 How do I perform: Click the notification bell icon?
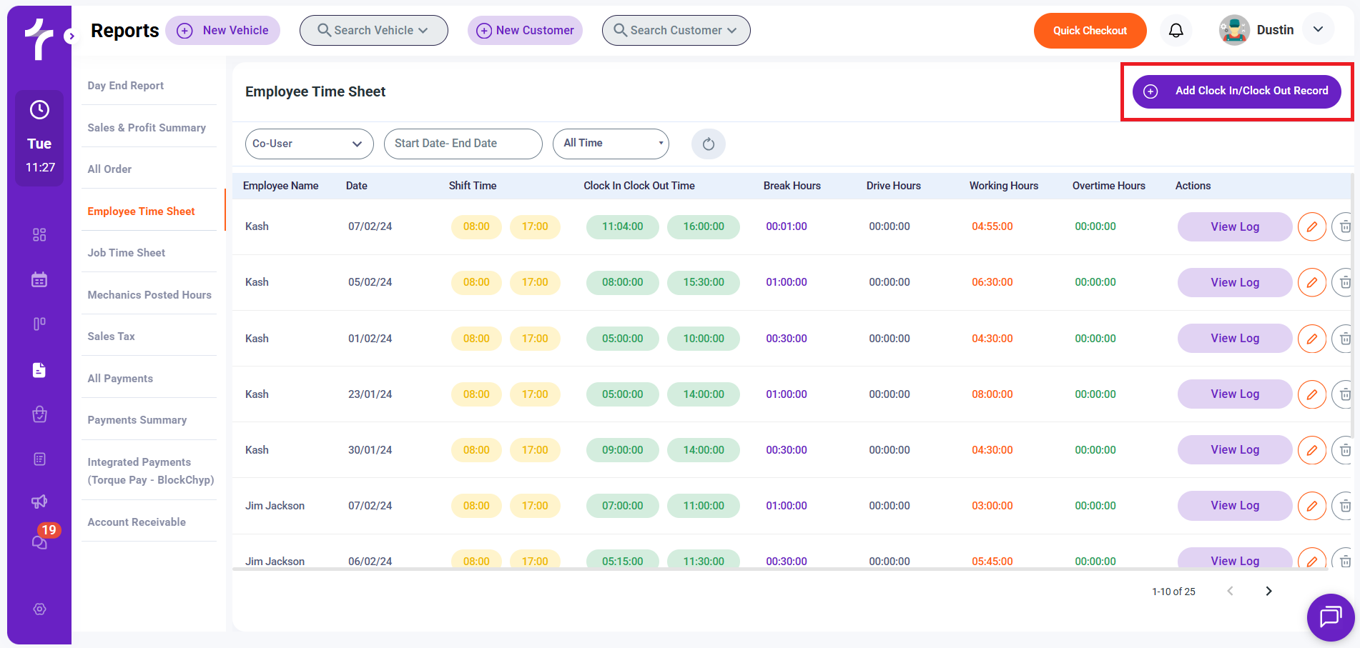tap(1176, 31)
